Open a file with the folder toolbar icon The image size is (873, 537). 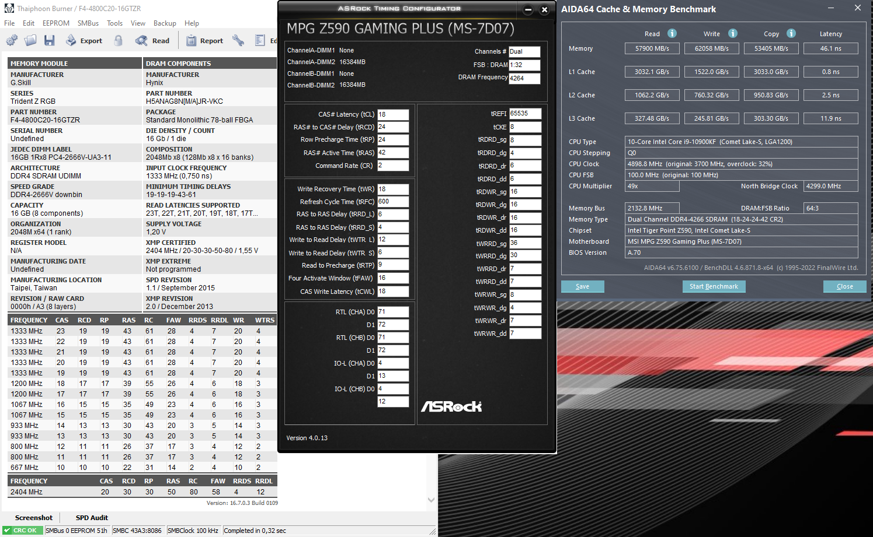30,40
